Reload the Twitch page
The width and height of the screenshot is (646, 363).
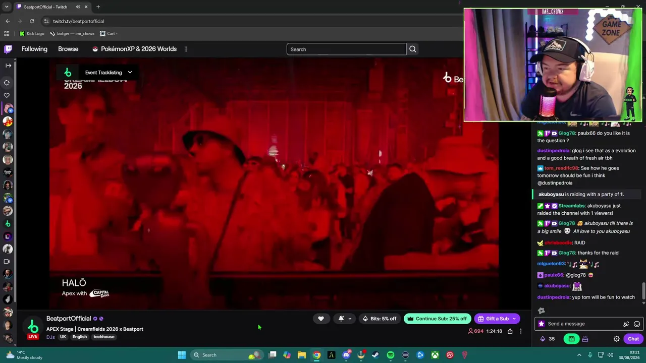click(x=32, y=21)
